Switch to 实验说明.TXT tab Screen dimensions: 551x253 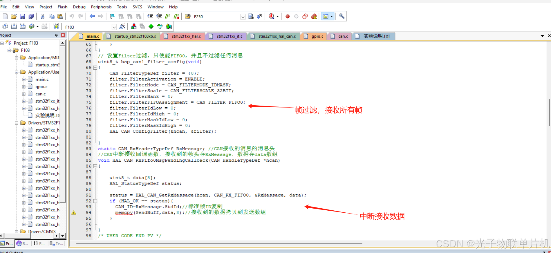373,36
